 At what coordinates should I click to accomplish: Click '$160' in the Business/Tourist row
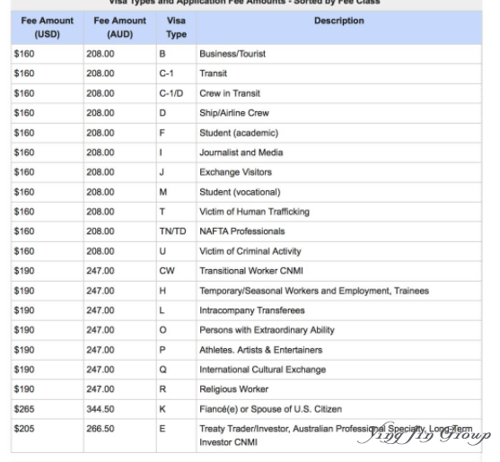[24, 54]
